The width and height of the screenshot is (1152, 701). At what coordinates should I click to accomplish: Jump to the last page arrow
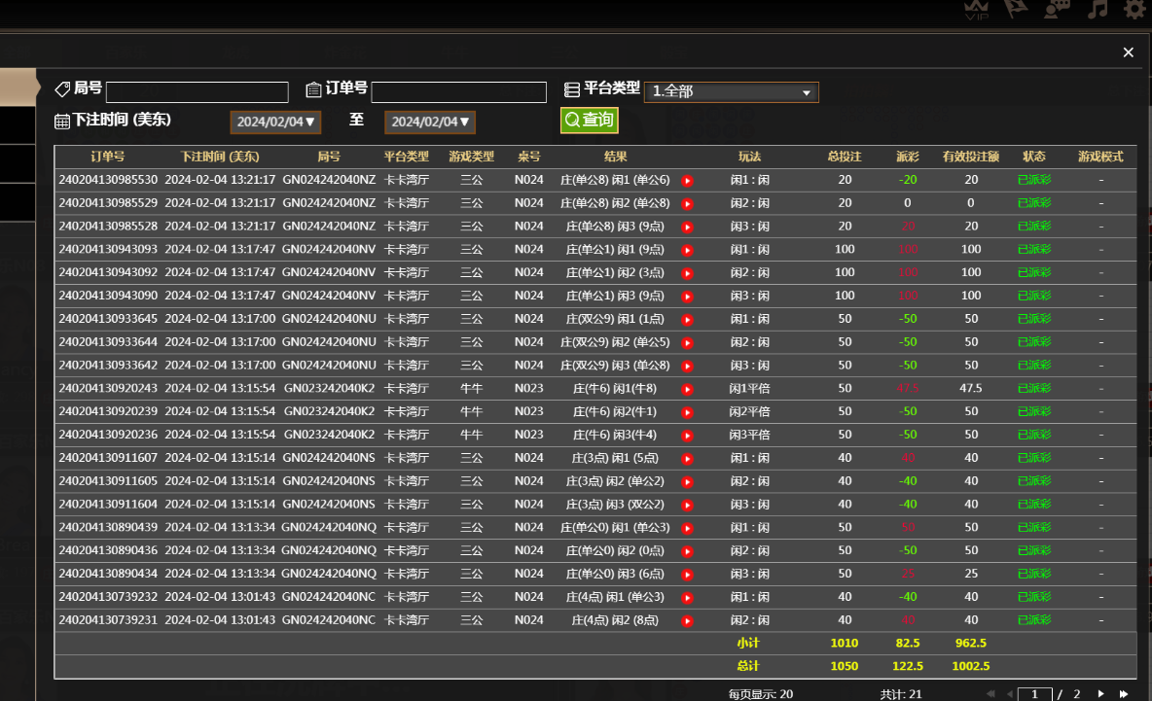click(1124, 693)
